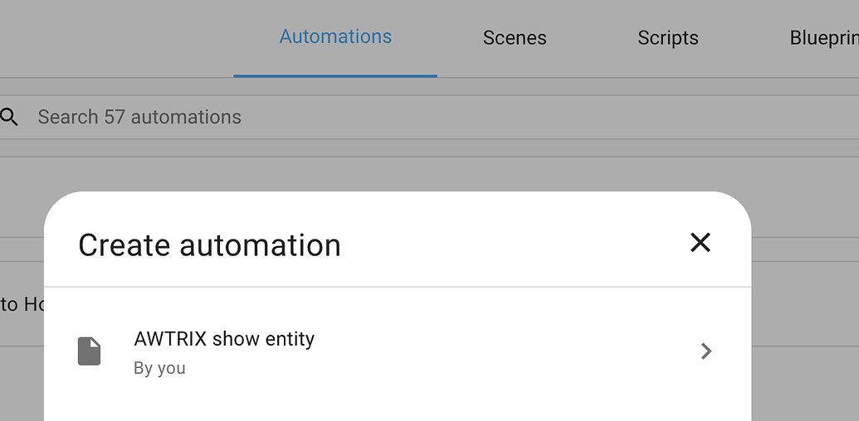Close the Create automation dialog
The image size is (859, 421).
click(700, 242)
